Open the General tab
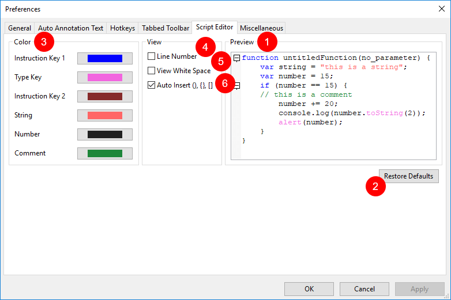Screen dimensions: 451x300 pyautogui.click(x=20, y=28)
